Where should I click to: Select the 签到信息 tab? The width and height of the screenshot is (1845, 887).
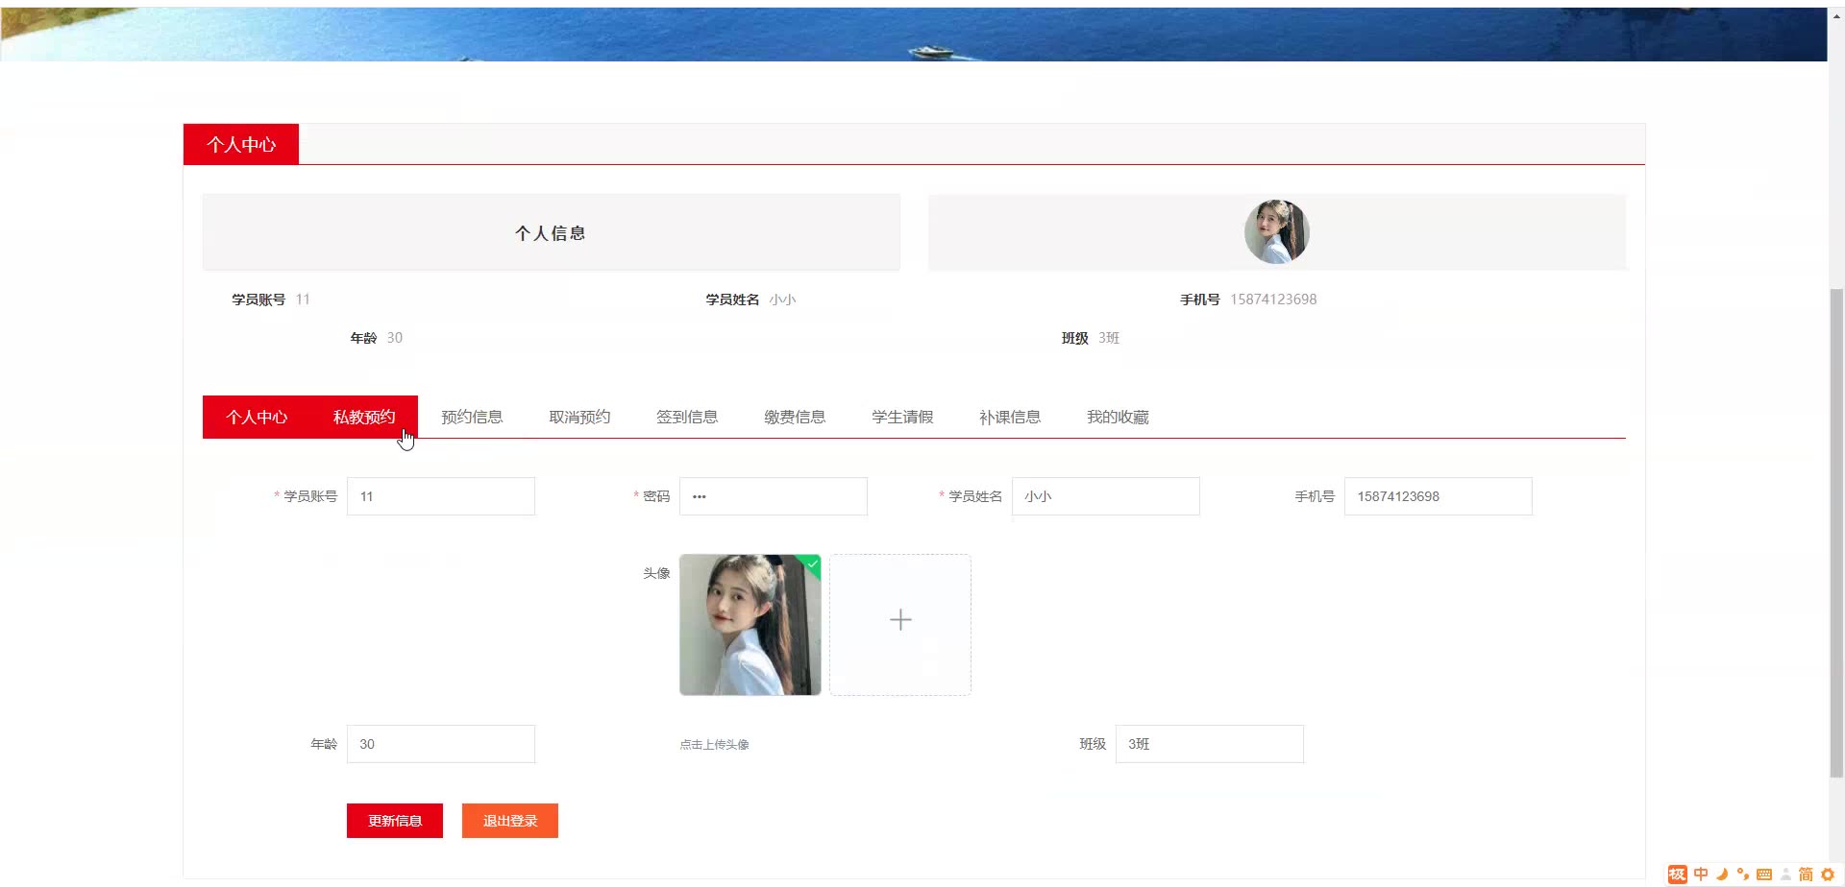pyautogui.click(x=687, y=417)
